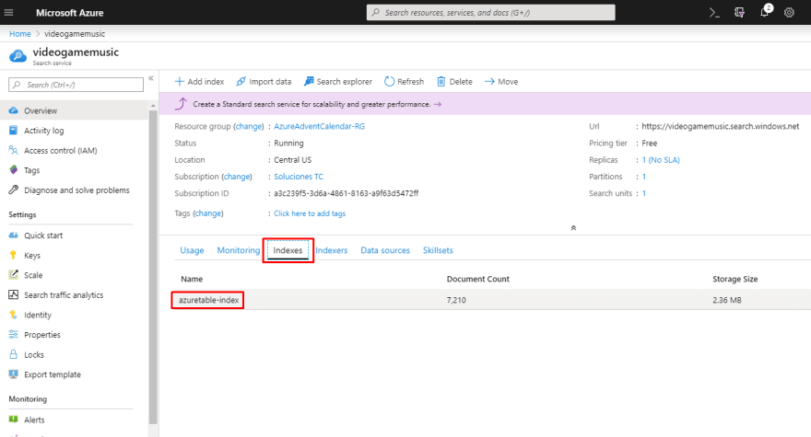This screenshot has height=437, width=811.
Task: Click the Properties icon
Action: tap(14, 335)
